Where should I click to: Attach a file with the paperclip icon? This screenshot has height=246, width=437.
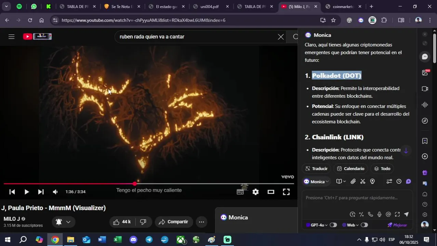pos(353,181)
